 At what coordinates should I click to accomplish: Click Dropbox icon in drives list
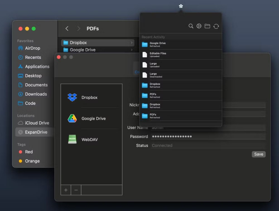(x=72, y=97)
